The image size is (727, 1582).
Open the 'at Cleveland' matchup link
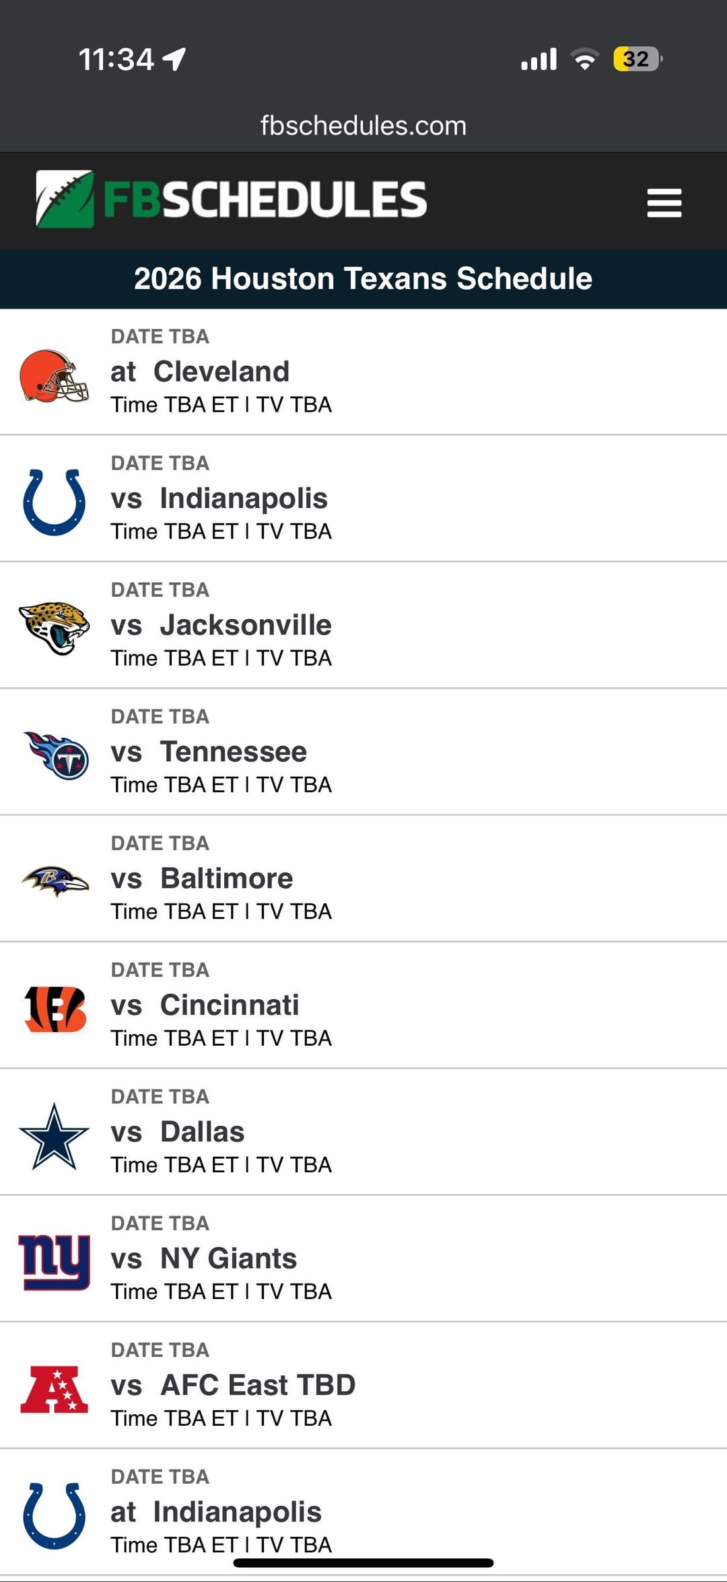[x=200, y=372]
